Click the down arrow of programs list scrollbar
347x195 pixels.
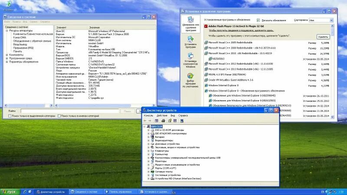(x=332, y=117)
